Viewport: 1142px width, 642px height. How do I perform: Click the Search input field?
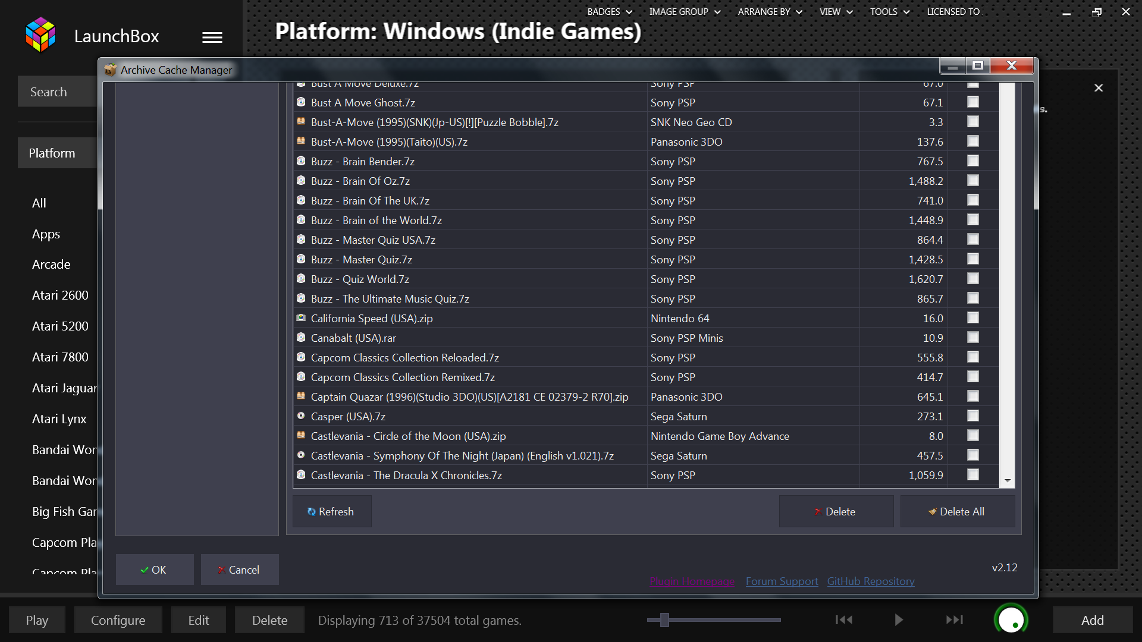coord(58,92)
